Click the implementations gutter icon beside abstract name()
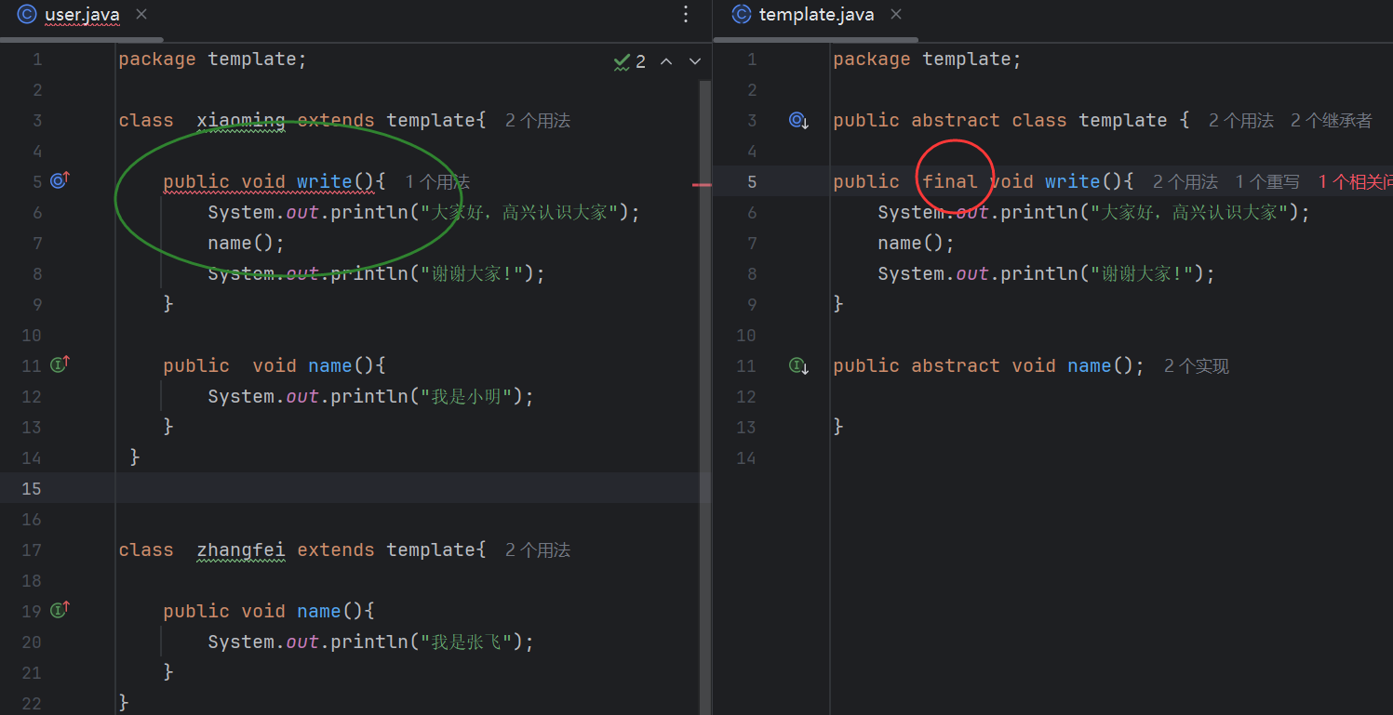This screenshot has width=1393, height=715. click(798, 365)
